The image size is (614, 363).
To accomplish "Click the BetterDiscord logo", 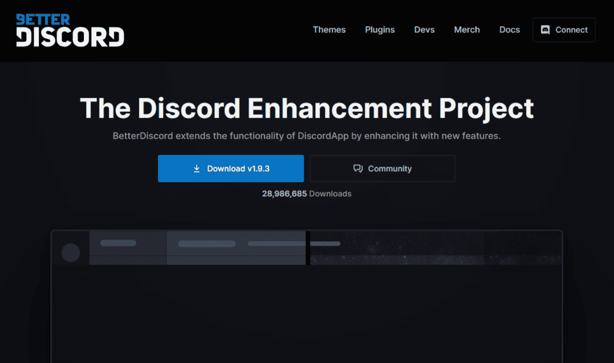I will [70, 31].
